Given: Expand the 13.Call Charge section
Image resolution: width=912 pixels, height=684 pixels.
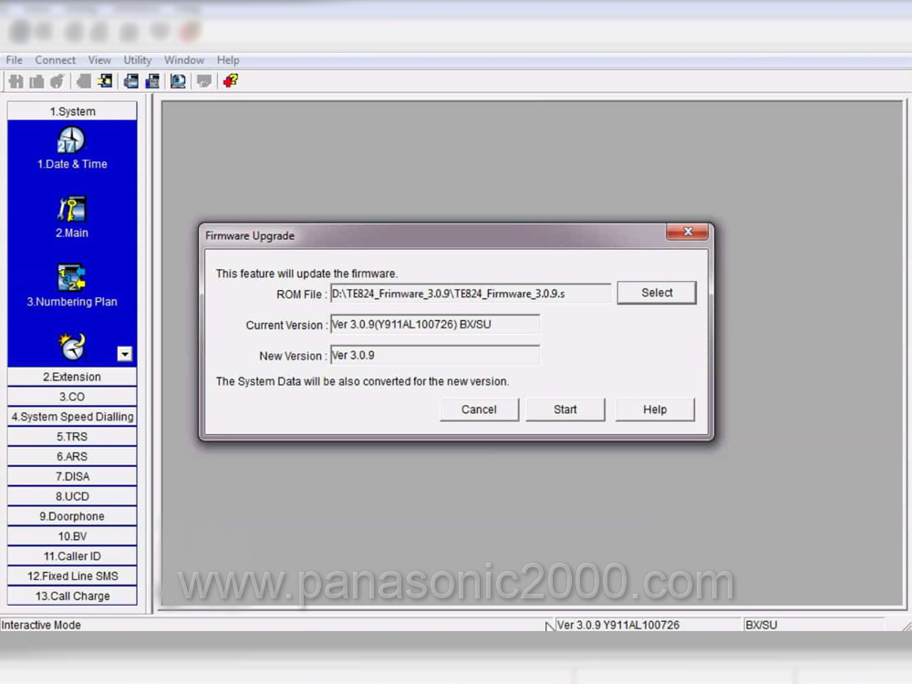Looking at the screenshot, I should pyautogui.click(x=72, y=596).
